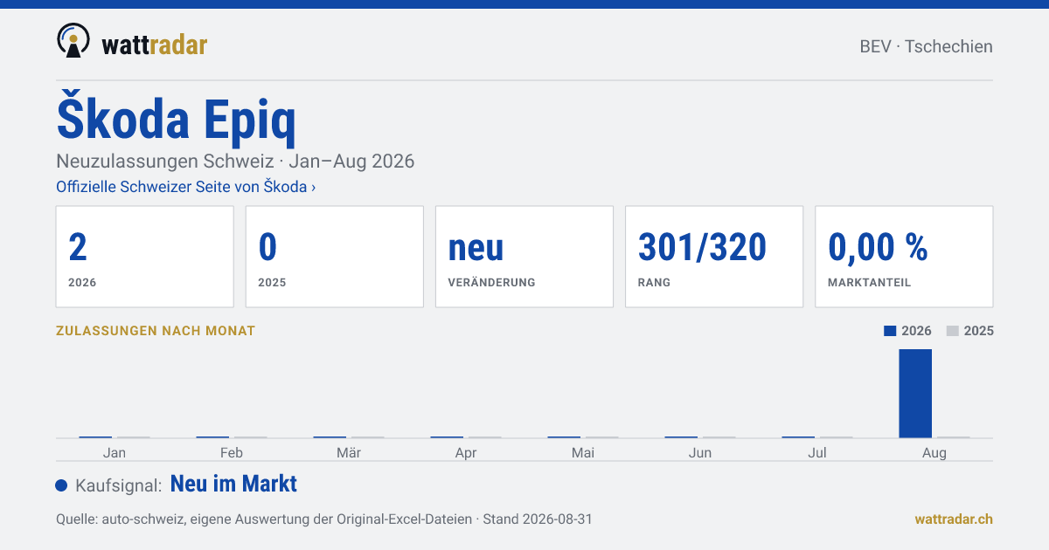Screen dimensions: 1049x550
Task: Click the Quelle auto-schweiz source line
Action: pos(324,519)
